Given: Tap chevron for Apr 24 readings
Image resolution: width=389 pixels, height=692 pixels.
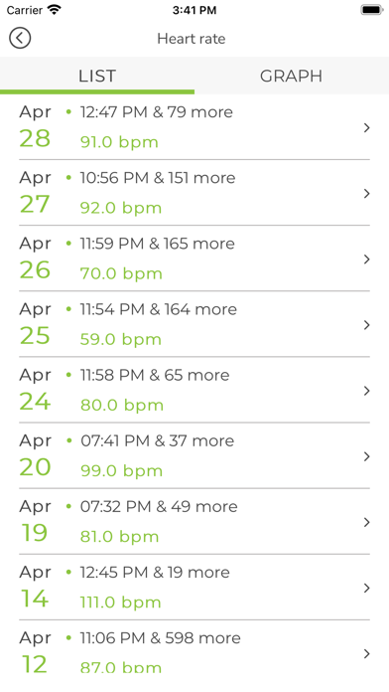Looking at the screenshot, I should [366, 391].
